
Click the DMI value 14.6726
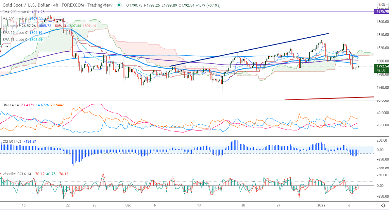[x=42, y=105]
